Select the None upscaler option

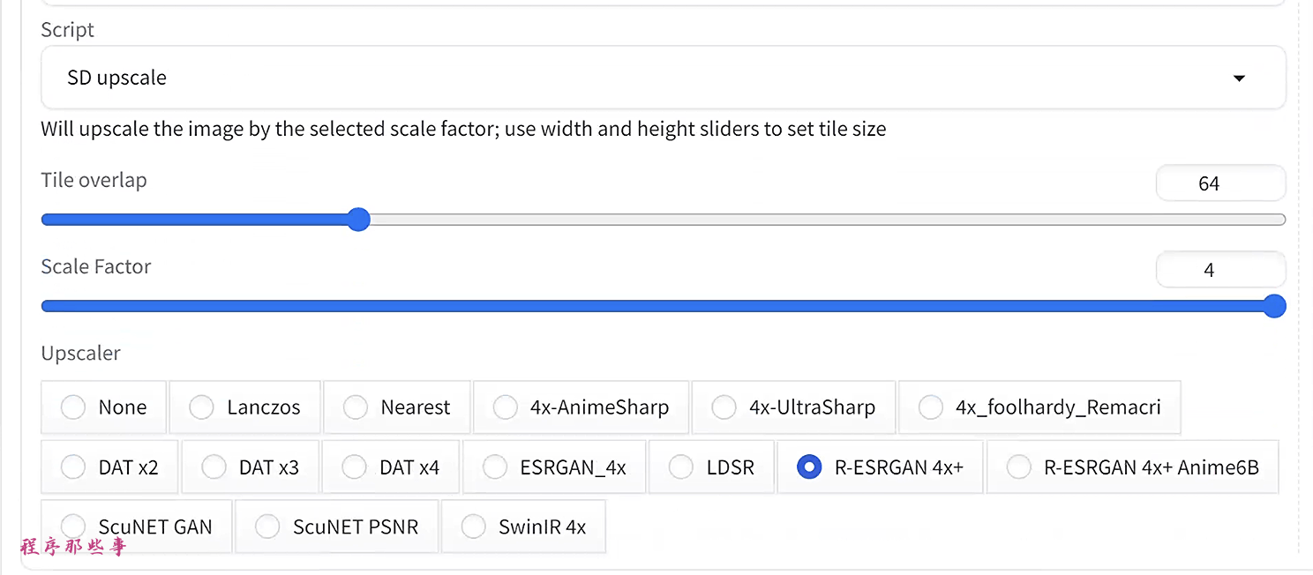(73, 407)
